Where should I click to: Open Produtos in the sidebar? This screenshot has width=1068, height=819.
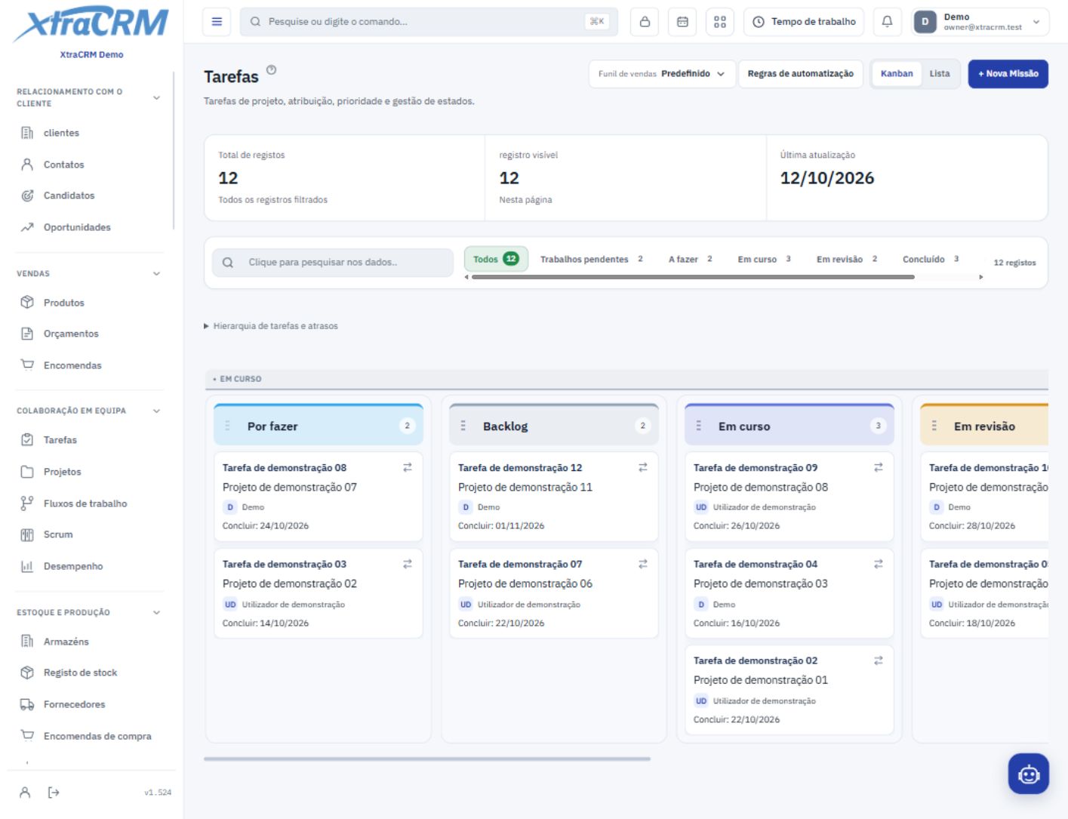pyautogui.click(x=91, y=303)
